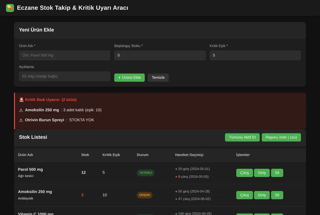Click the 'Antibiyotik' description text
320x215 pixels.
click(x=26, y=198)
